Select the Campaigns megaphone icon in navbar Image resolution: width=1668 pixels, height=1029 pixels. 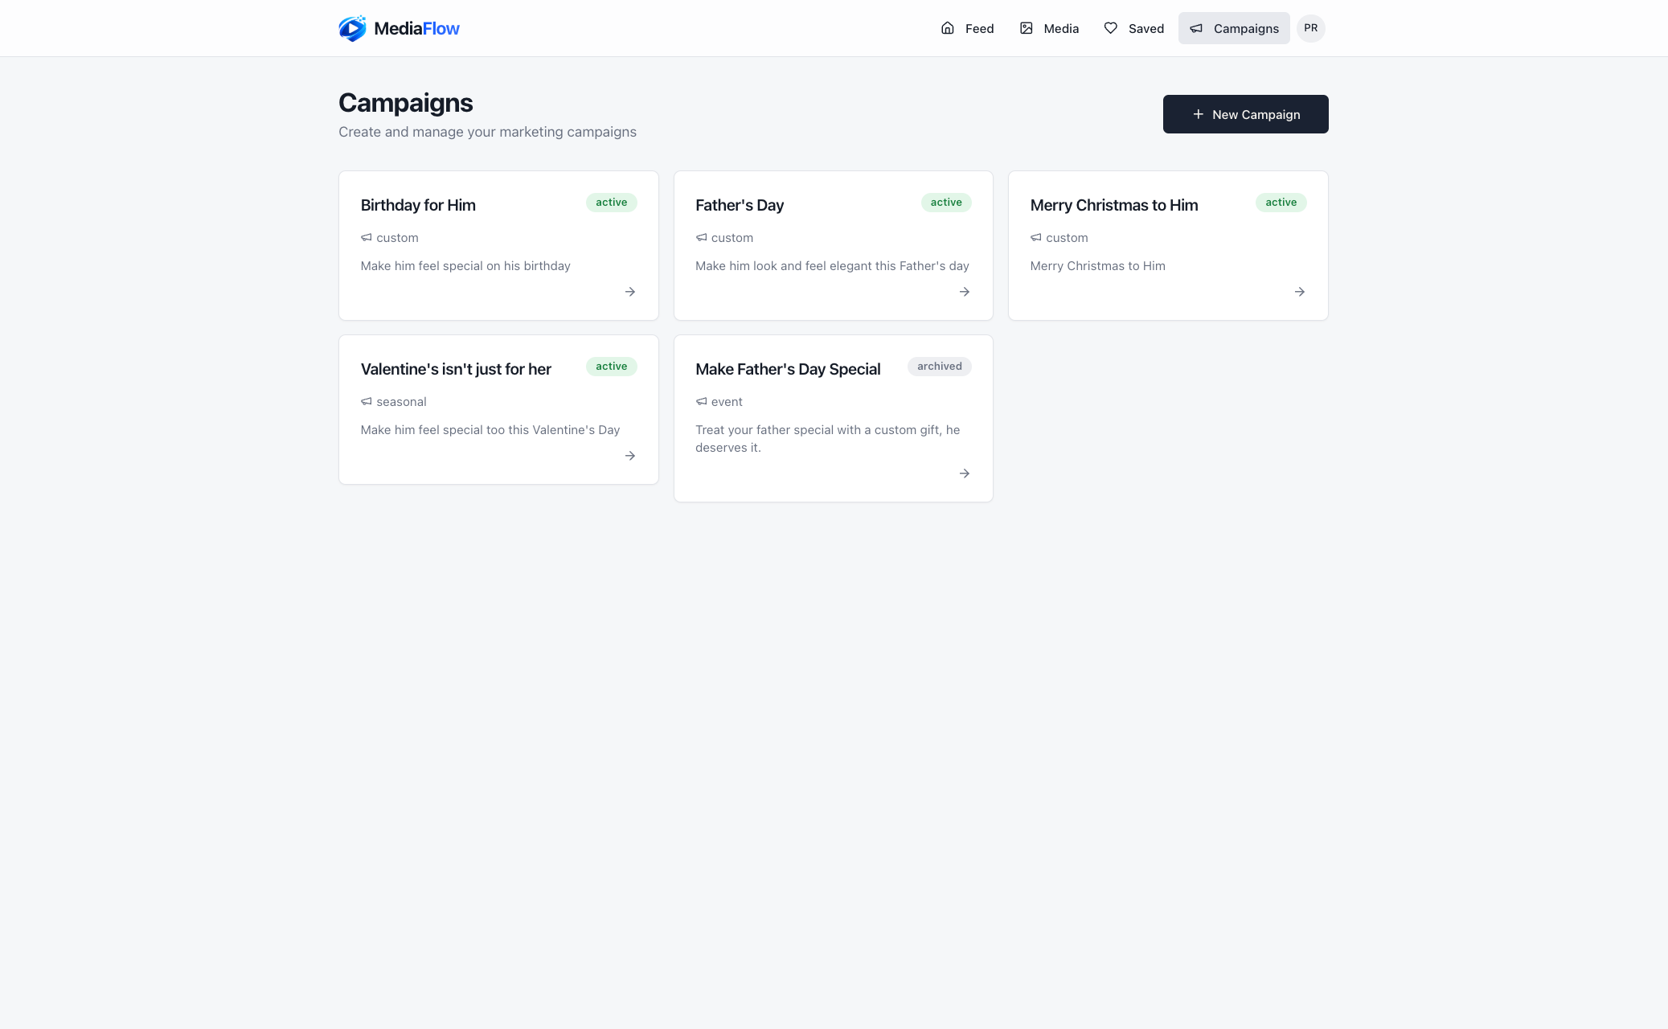point(1196,28)
